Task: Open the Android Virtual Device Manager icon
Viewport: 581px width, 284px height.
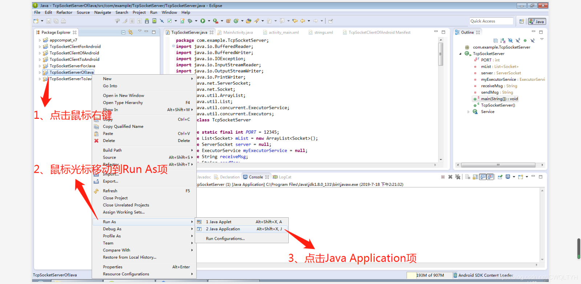Action: pos(154,21)
